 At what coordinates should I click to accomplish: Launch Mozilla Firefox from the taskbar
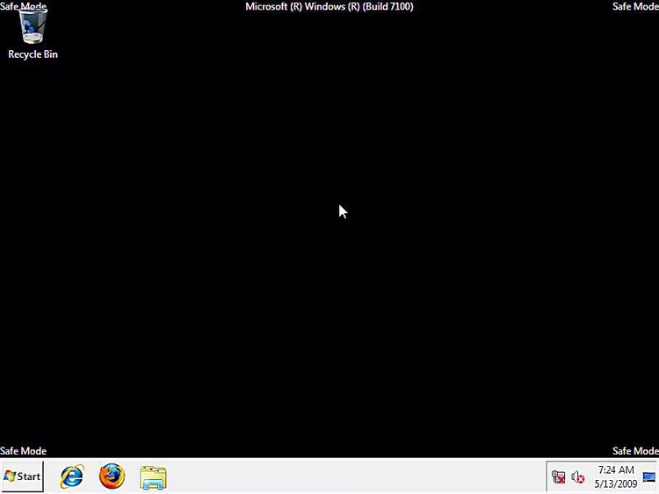[x=112, y=476]
